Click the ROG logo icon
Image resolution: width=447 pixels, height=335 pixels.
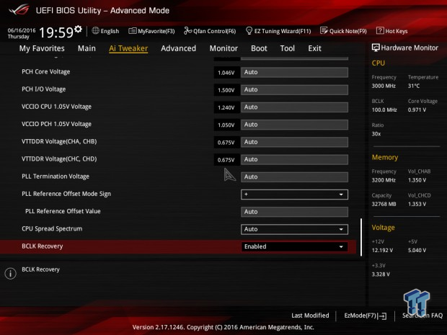[19, 9]
